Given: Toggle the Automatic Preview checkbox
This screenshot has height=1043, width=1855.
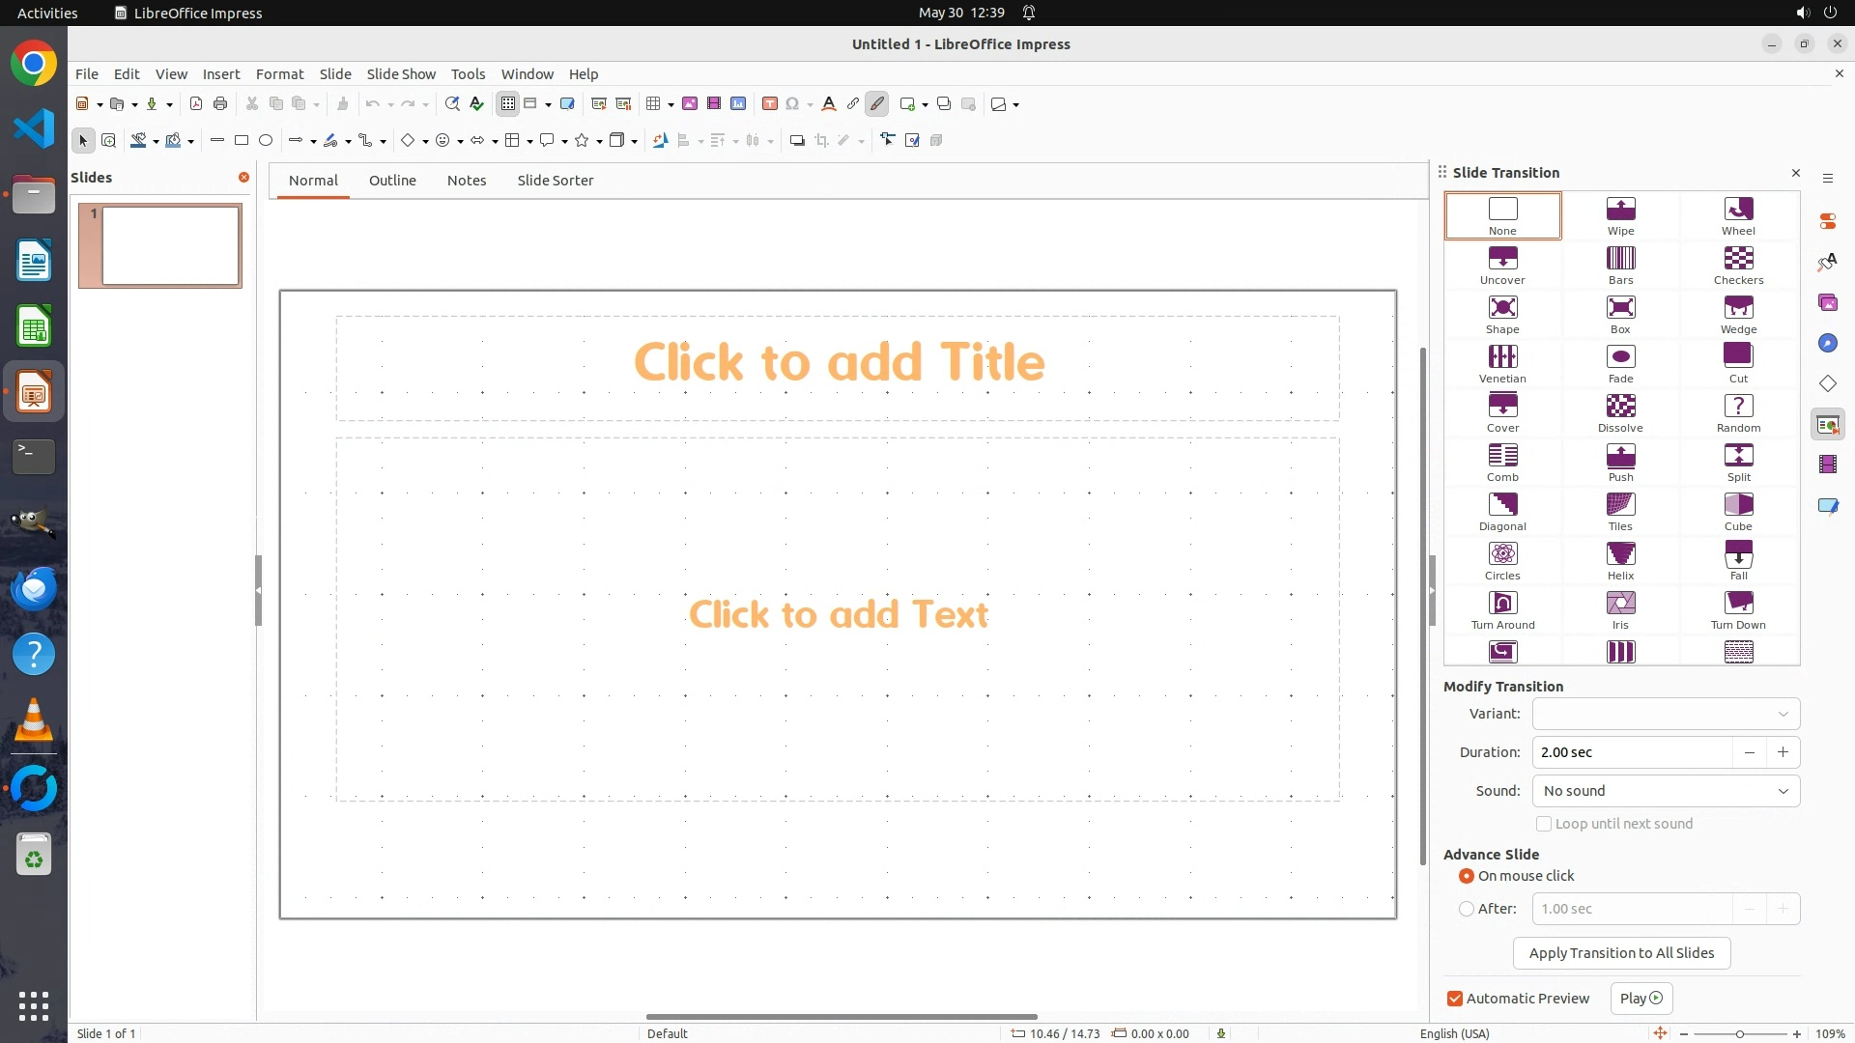Looking at the screenshot, I should point(1455,999).
